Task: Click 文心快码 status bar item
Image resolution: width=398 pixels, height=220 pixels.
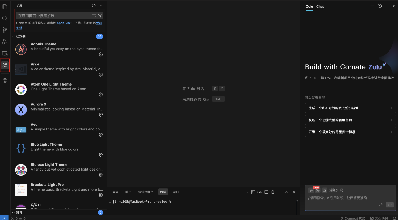Action: tap(379, 218)
